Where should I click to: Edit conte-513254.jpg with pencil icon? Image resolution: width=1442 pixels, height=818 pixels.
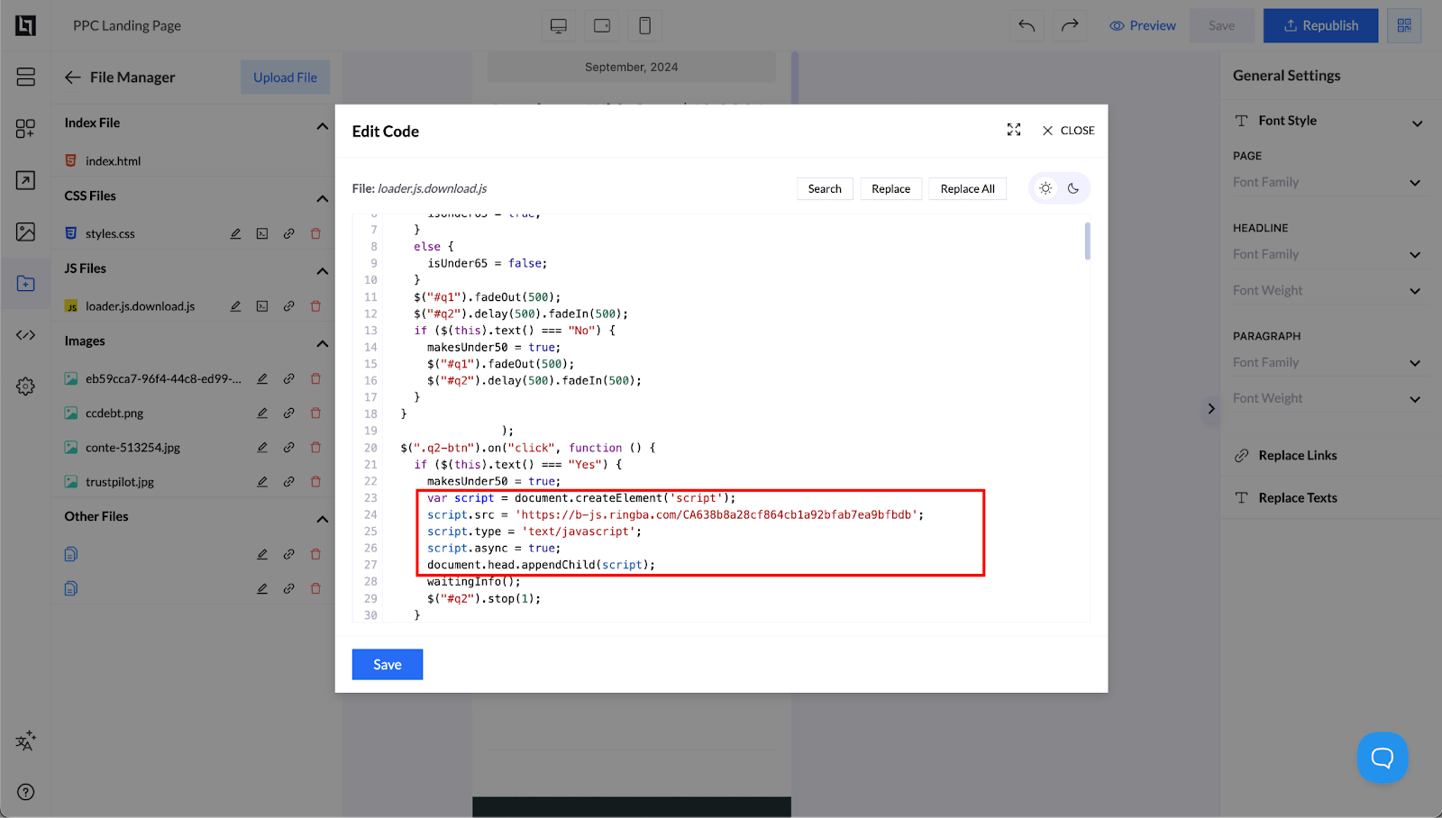pyautogui.click(x=262, y=448)
